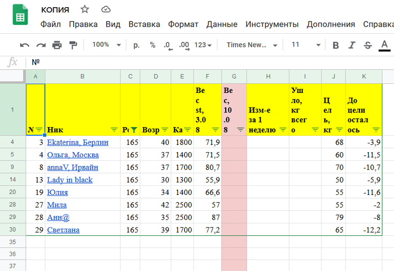
Task: Open the Вид menu
Action: (x=113, y=24)
